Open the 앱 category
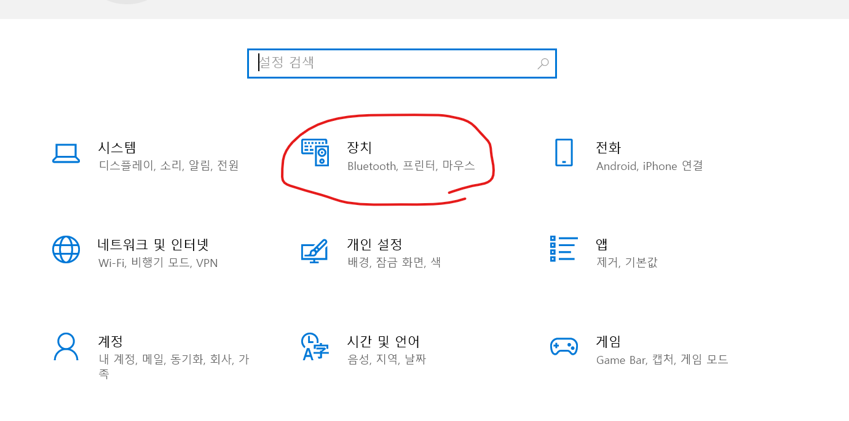849x421 pixels. 601,244
